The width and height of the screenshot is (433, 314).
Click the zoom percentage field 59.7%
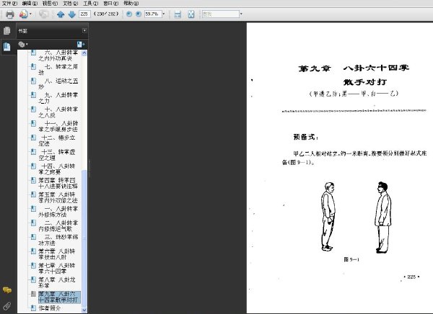(x=153, y=14)
